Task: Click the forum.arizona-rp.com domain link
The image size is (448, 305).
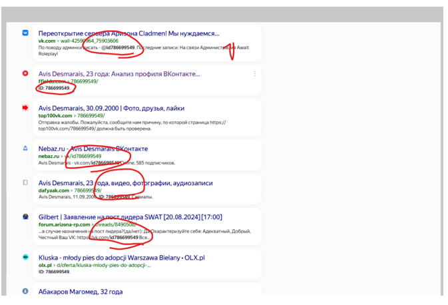Action: pyautogui.click(x=65, y=224)
